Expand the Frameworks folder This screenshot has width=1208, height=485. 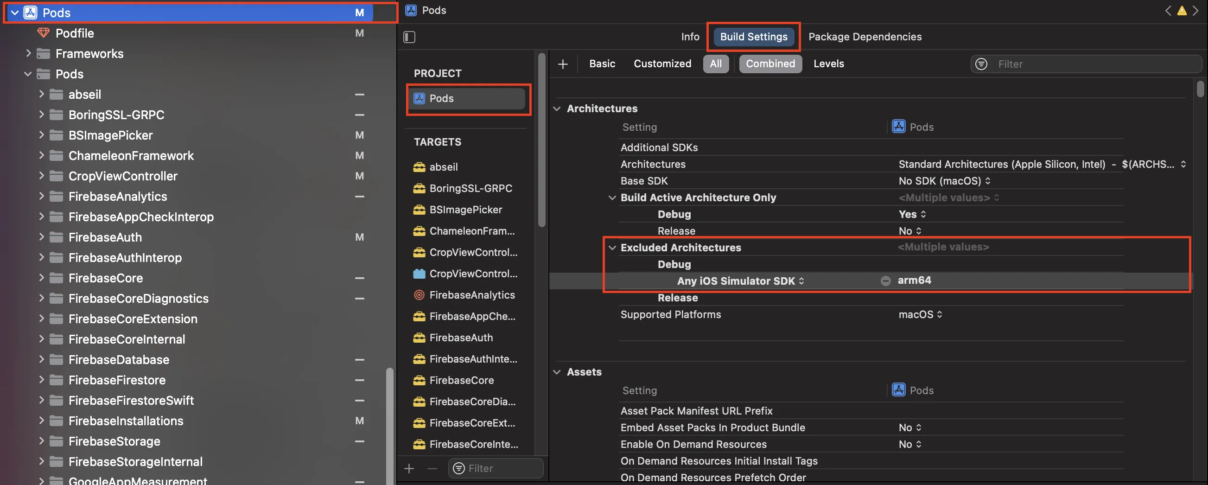coord(28,53)
